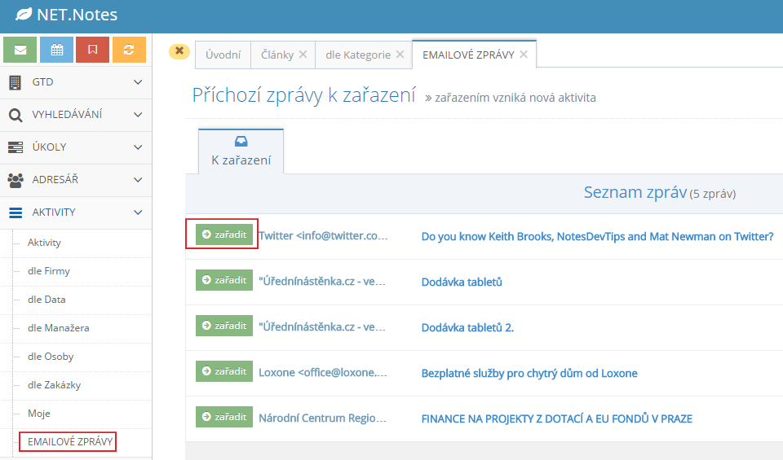Click the Příchozí zprávy k zařazení heading
Screen dimensions: 783x460
(x=303, y=95)
